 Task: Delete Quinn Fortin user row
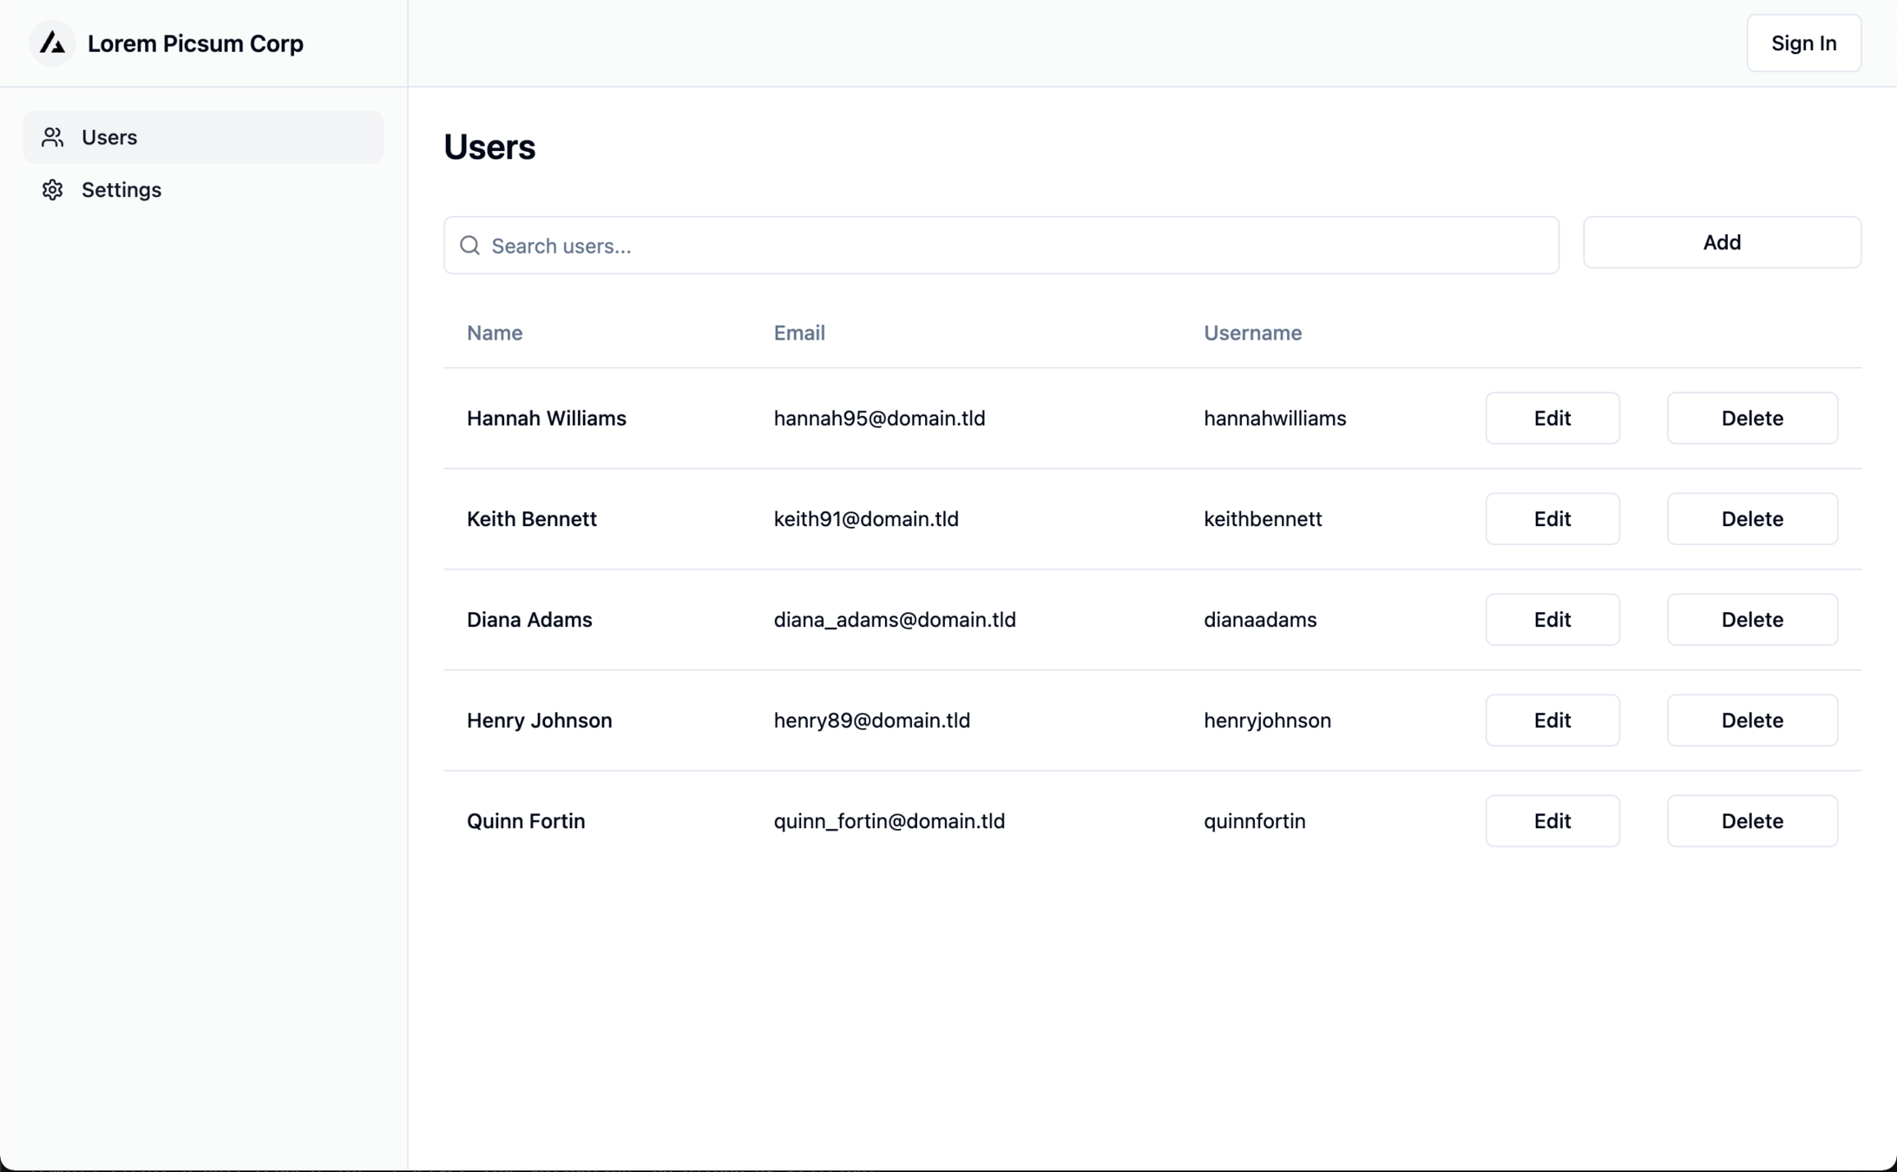pyautogui.click(x=1751, y=821)
